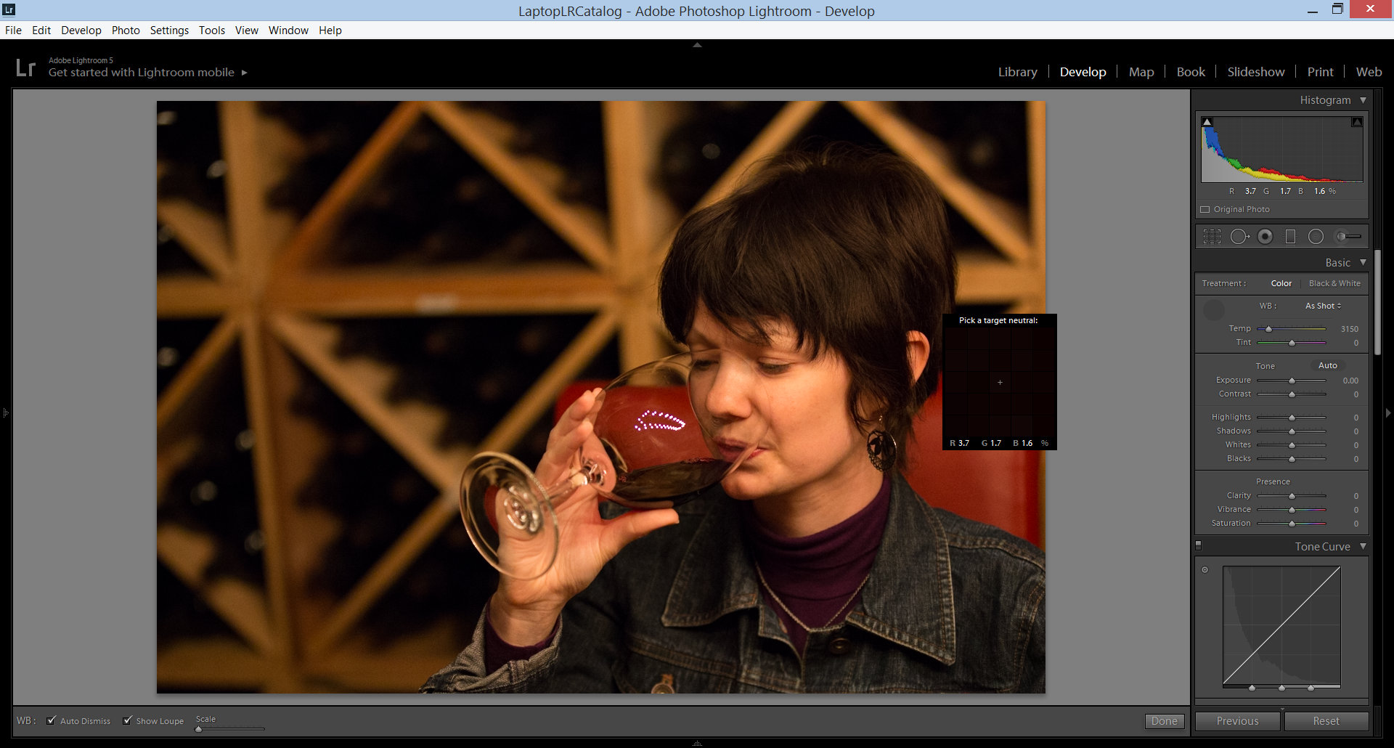Select the Red Eye Correction tool
The height and width of the screenshot is (748, 1394).
pyautogui.click(x=1265, y=236)
